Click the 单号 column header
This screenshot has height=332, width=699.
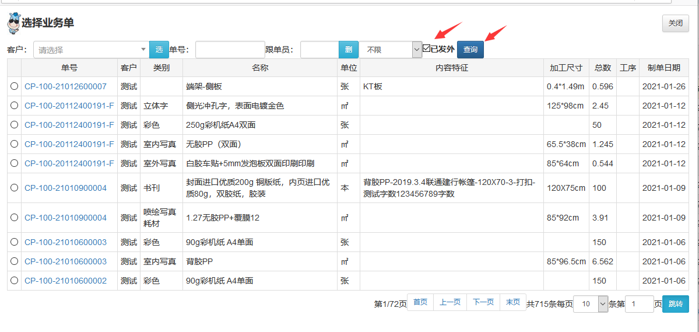tap(69, 68)
